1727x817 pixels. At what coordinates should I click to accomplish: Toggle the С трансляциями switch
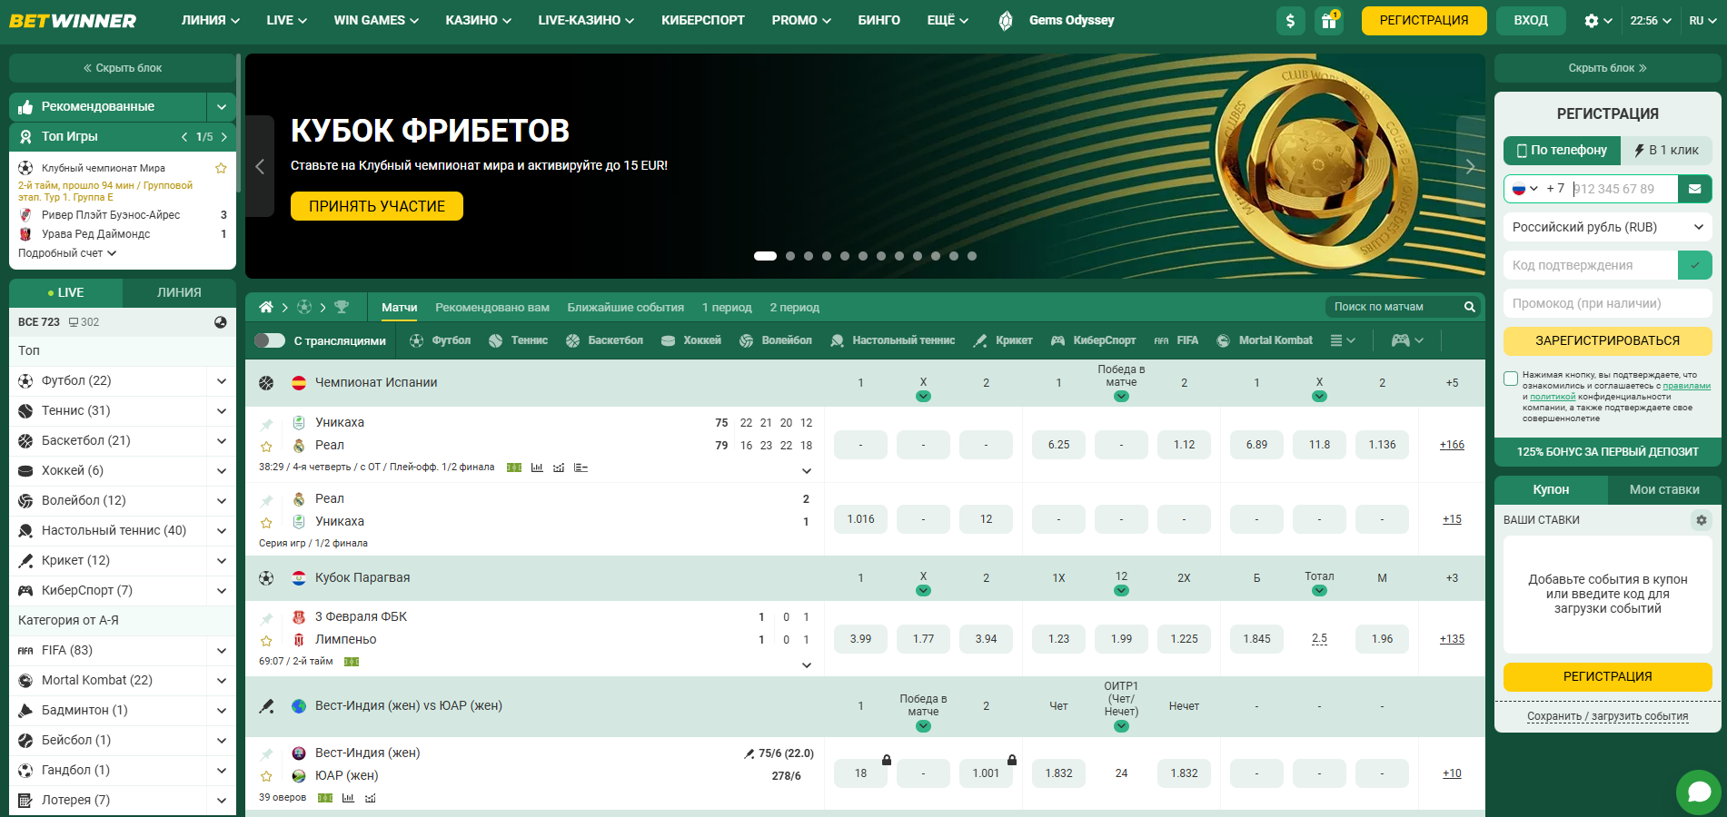[x=270, y=340]
